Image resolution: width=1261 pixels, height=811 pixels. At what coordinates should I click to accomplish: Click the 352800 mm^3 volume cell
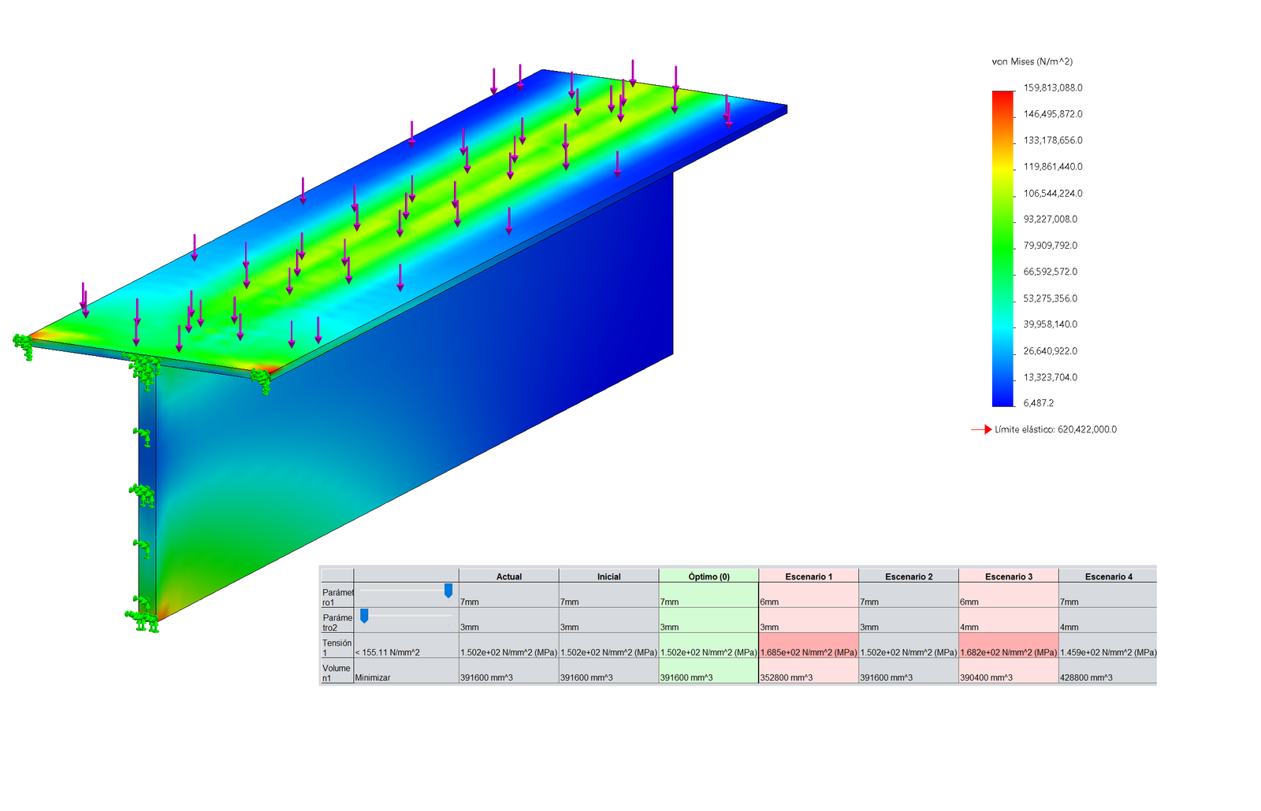pos(809,671)
